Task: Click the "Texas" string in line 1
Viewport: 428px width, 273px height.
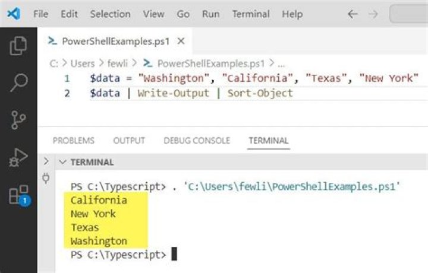Action: [x=326, y=78]
